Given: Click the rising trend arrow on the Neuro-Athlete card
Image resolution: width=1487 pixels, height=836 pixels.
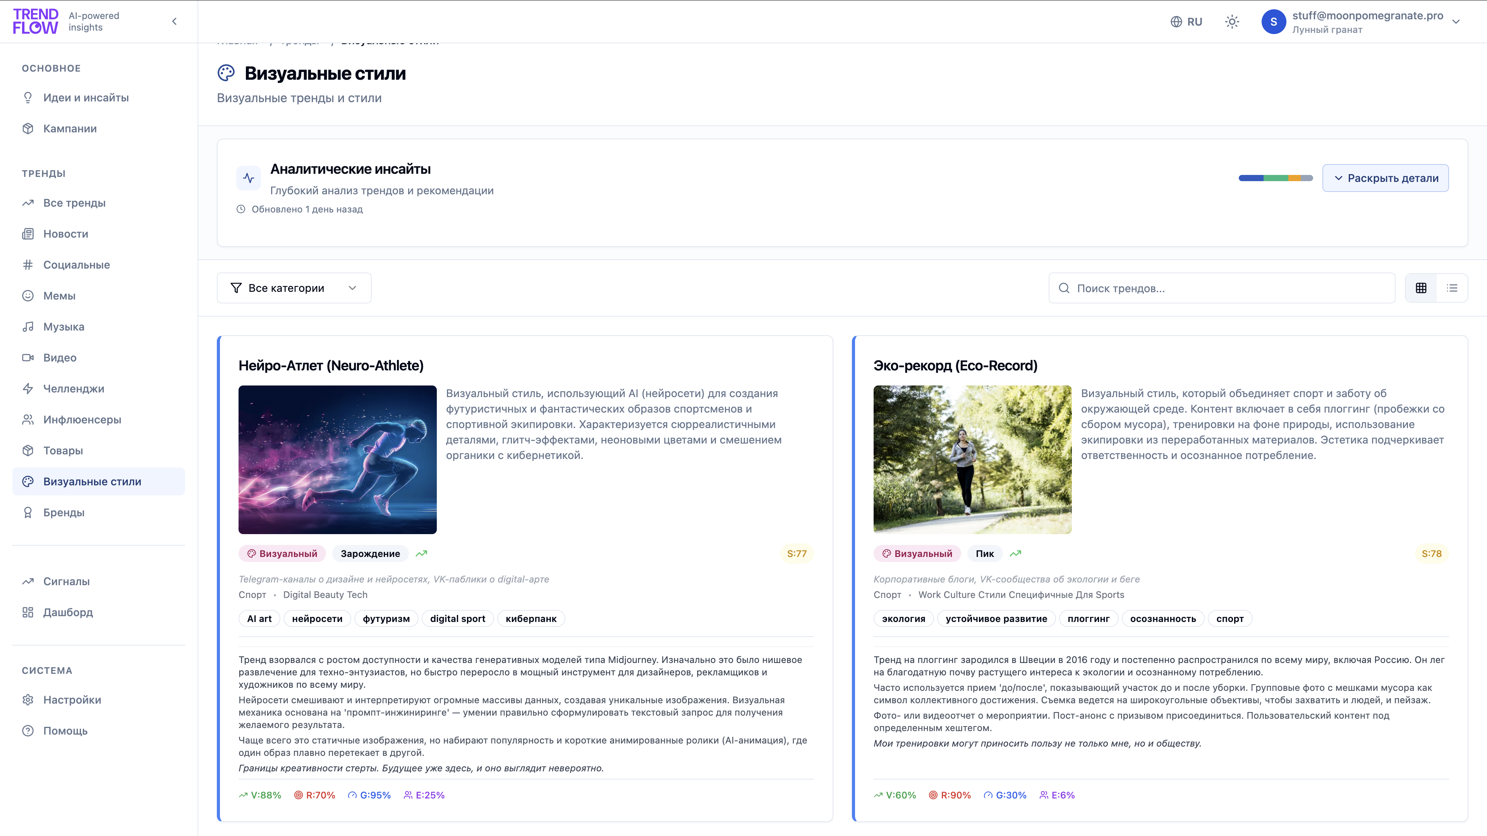Looking at the screenshot, I should (x=421, y=553).
